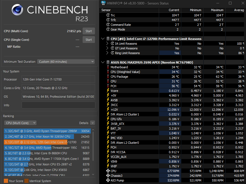Viewport: 246px width, 184px height.
Task: Open the Minimum Test Duration dropdown
Action: 66,62
